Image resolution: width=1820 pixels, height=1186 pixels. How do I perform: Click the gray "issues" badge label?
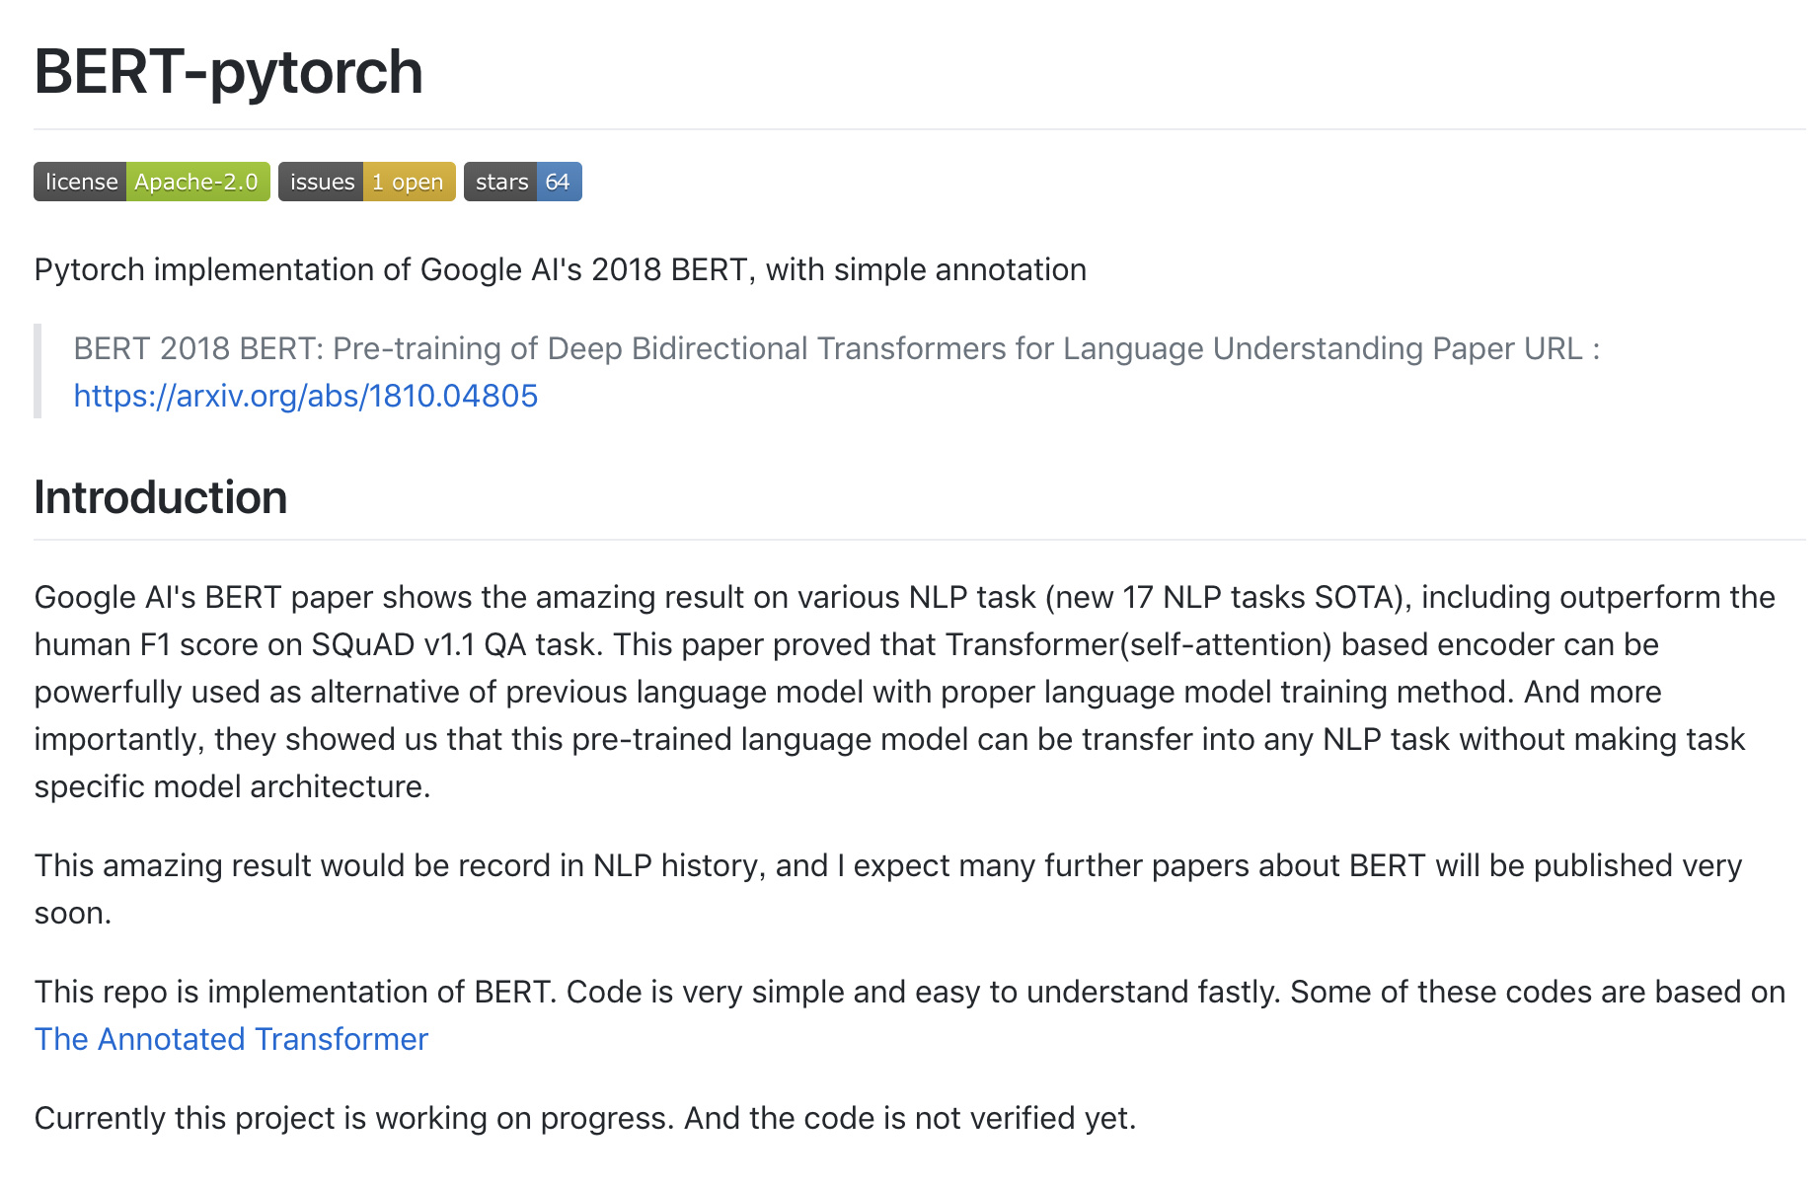(x=322, y=183)
